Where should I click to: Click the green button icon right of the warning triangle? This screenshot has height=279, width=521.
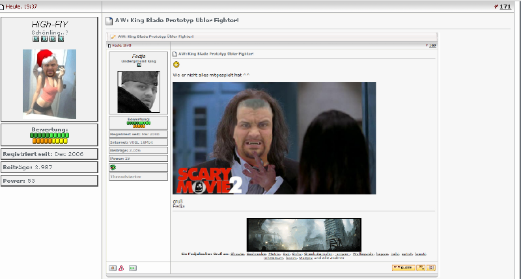133,268
